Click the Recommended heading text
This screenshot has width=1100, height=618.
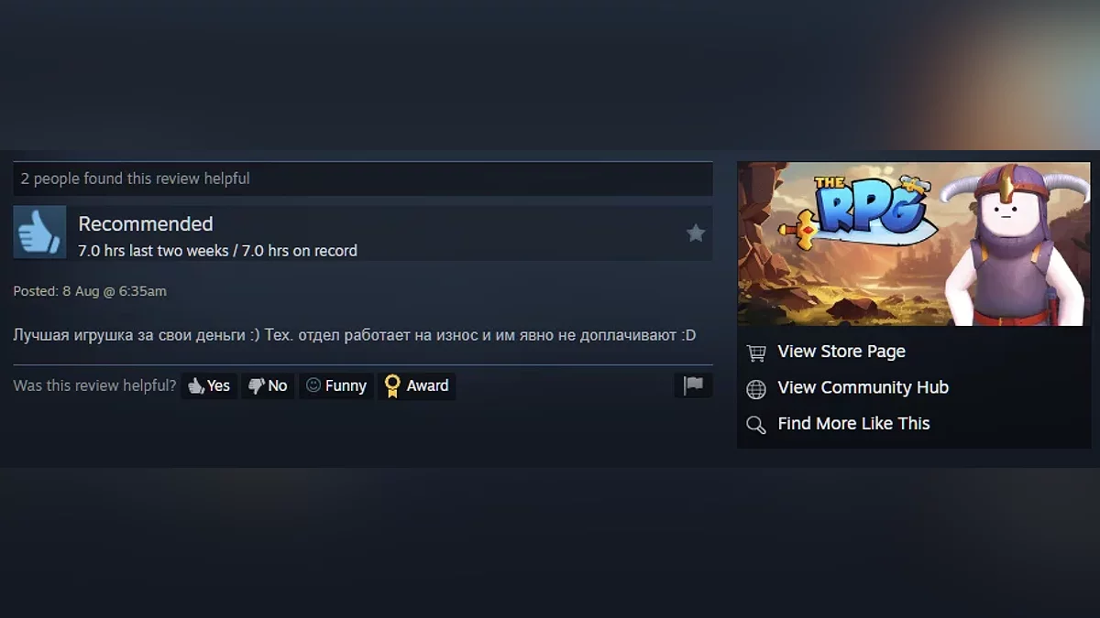tap(146, 223)
